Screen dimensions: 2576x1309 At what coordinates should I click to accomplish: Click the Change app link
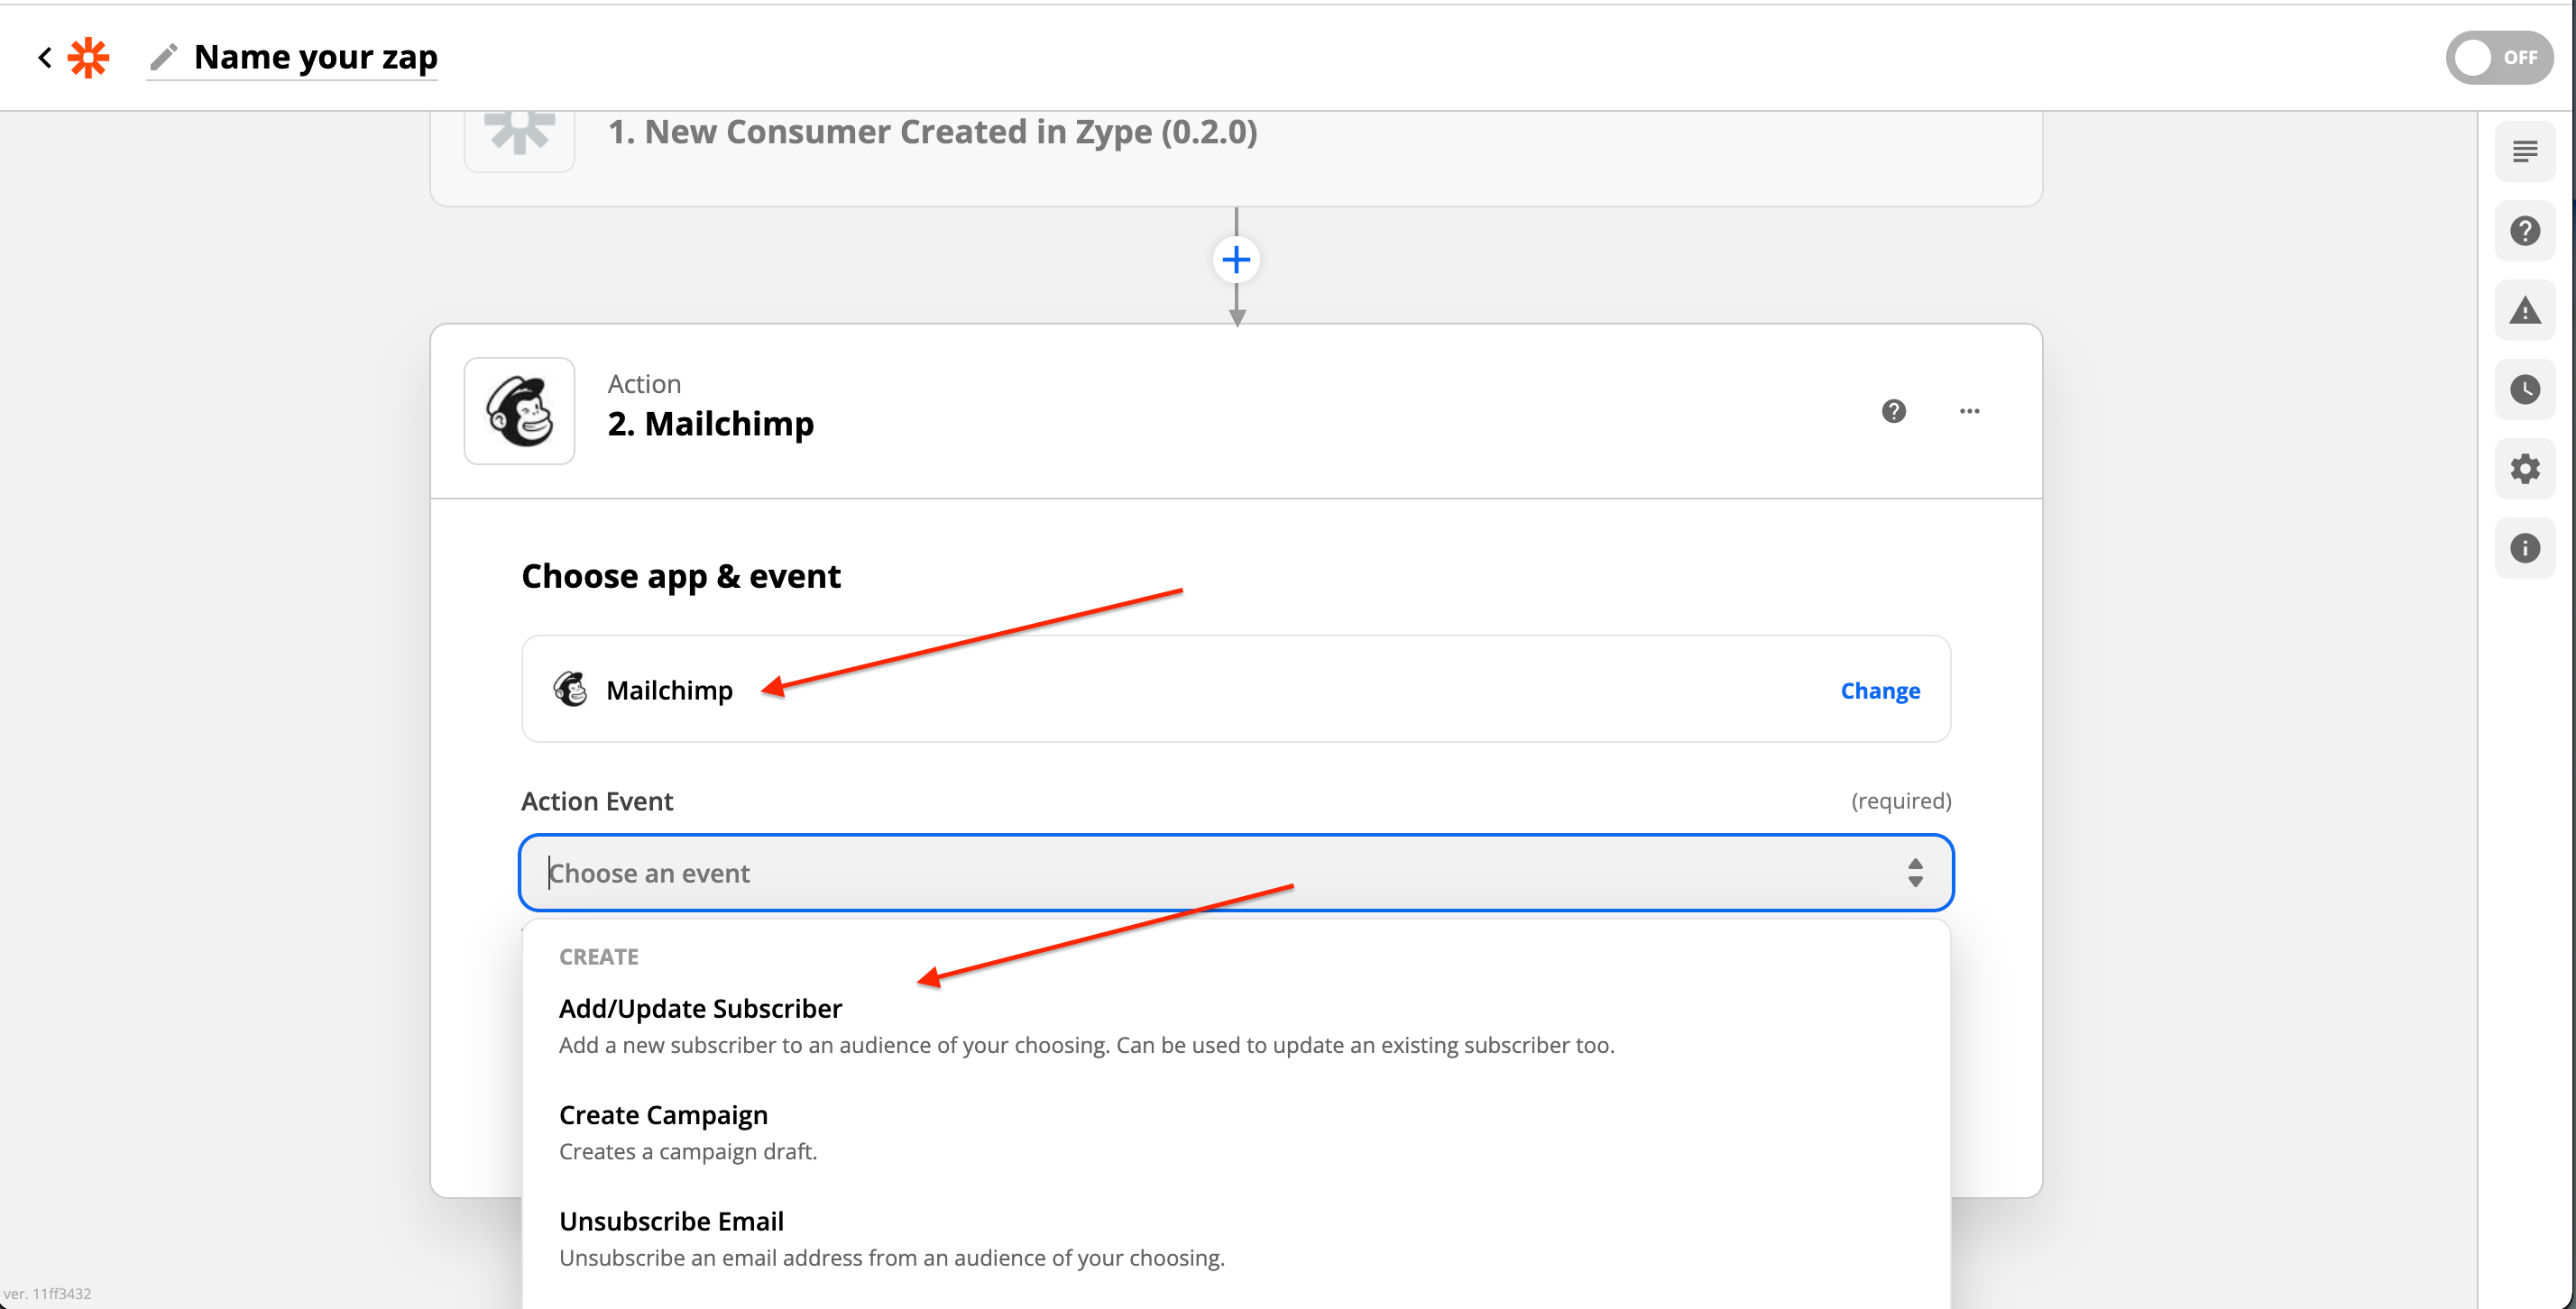pos(1880,691)
